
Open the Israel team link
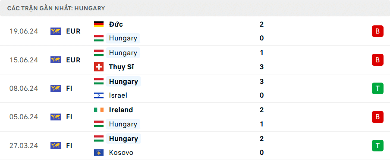point(118,95)
